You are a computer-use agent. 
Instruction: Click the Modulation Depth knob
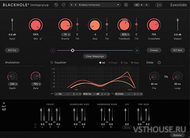[12, 76]
